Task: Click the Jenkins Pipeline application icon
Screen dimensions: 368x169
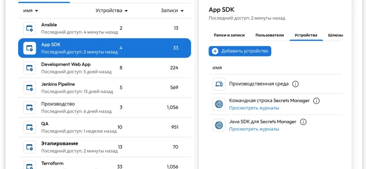Action: (x=30, y=88)
